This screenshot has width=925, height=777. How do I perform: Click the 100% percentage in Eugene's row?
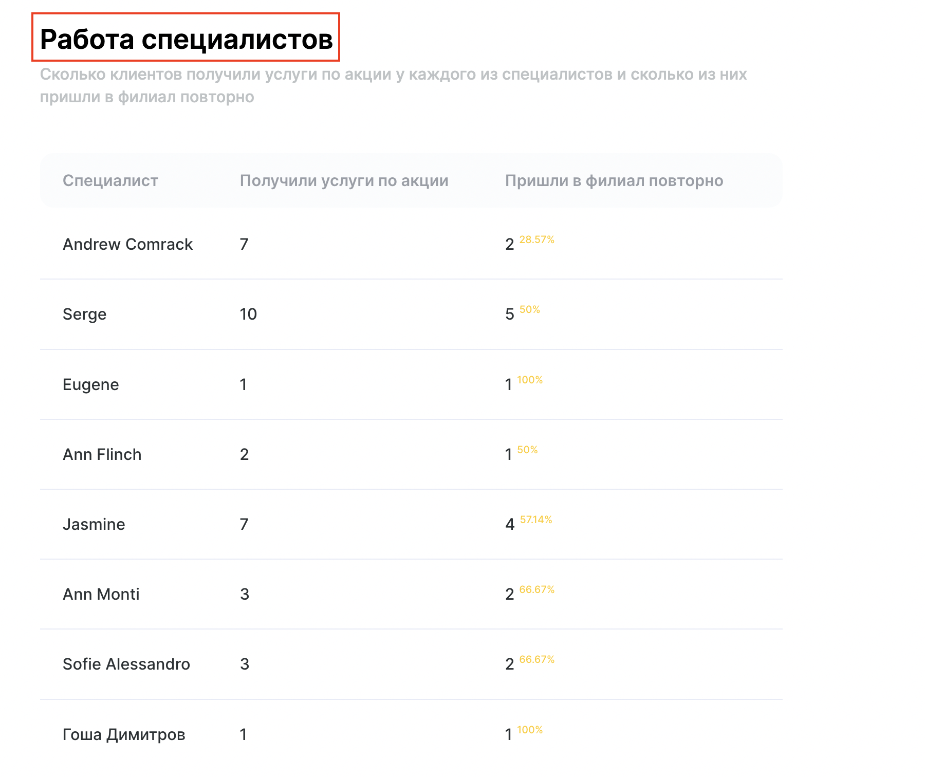tap(530, 380)
